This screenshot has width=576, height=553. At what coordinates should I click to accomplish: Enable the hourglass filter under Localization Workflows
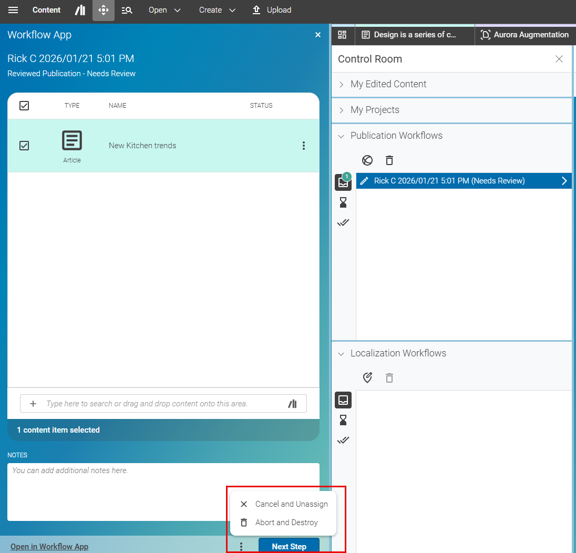click(343, 419)
